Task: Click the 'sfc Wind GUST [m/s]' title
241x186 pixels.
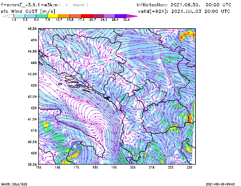Action: 28,11
